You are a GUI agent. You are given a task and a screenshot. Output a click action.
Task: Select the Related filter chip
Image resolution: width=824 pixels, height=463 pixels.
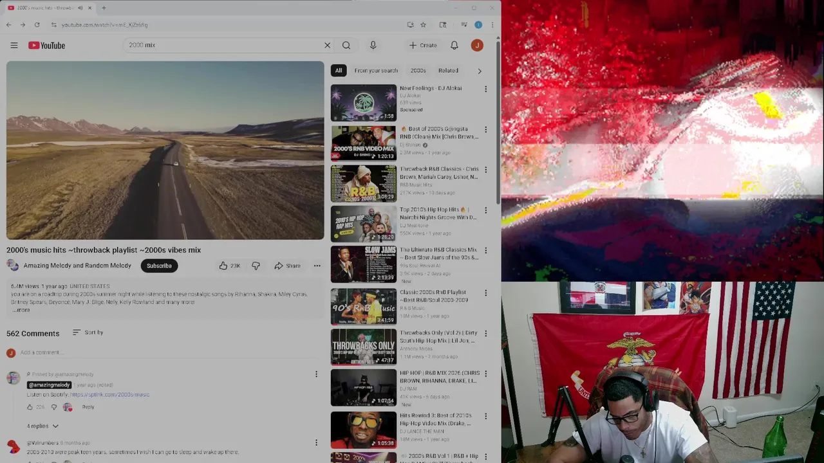(x=448, y=71)
